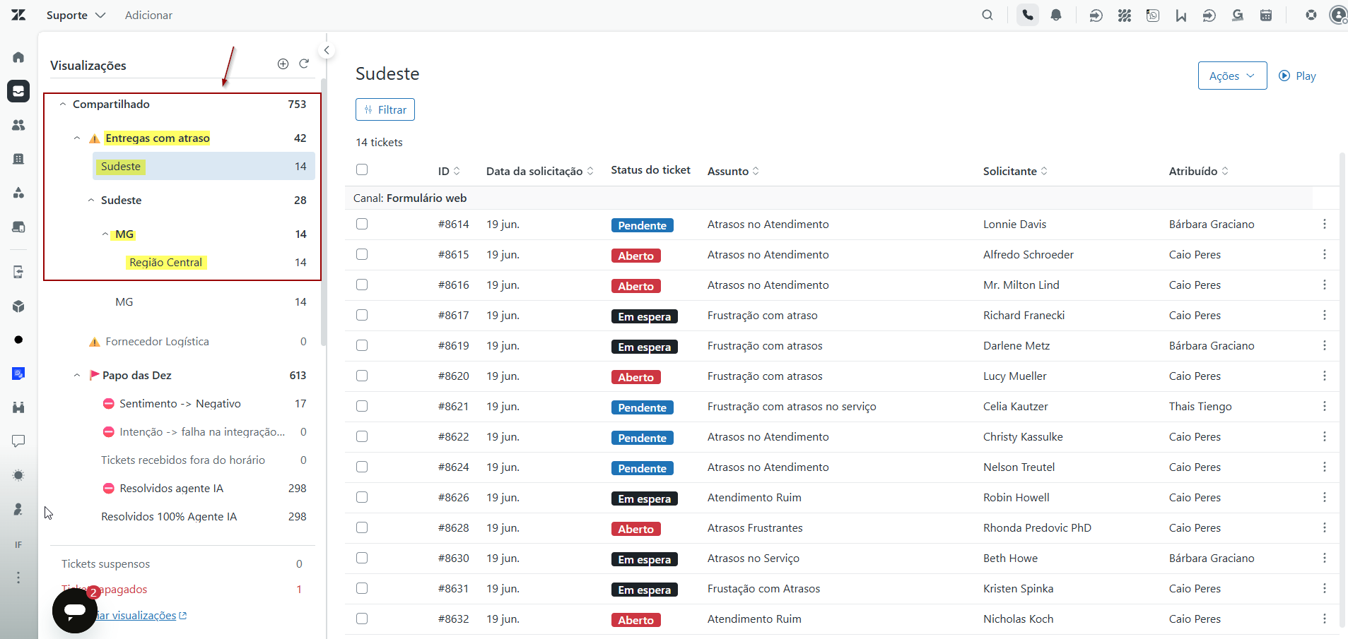Open the Organizations building icon

point(18,159)
